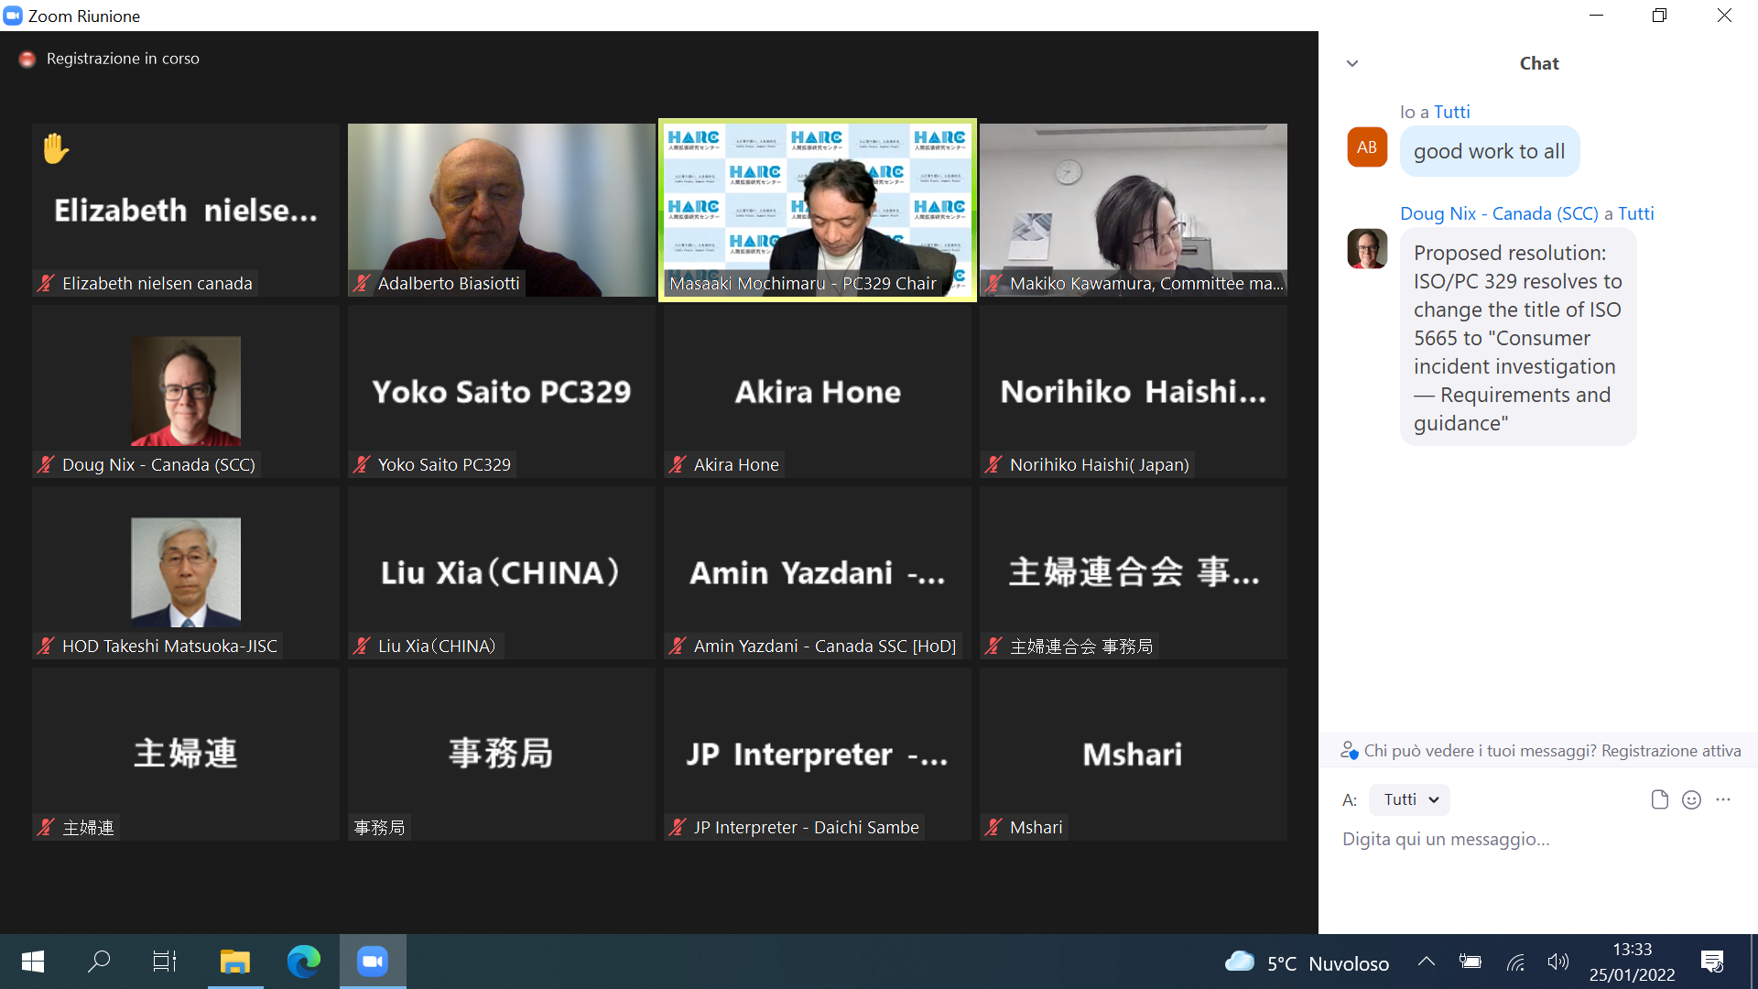Viewport: 1758px width, 989px height.
Task: Click the file attachment icon in chat
Action: tap(1659, 799)
